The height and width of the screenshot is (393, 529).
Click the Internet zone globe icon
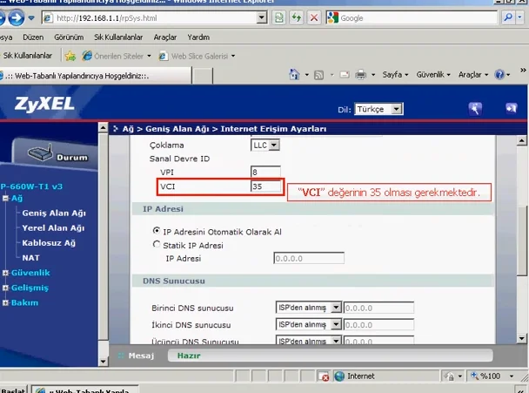click(339, 376)
